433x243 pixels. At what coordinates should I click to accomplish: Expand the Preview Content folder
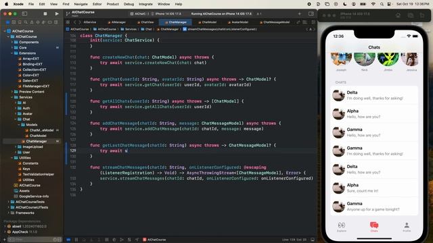12,92
